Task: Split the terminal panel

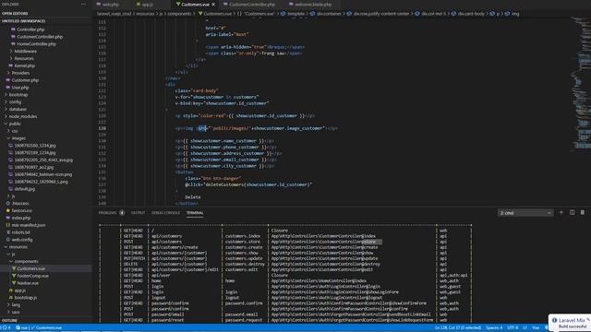Action: (x=572, y=213)
